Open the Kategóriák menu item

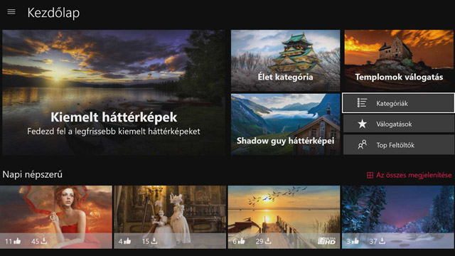click(398, 103)
